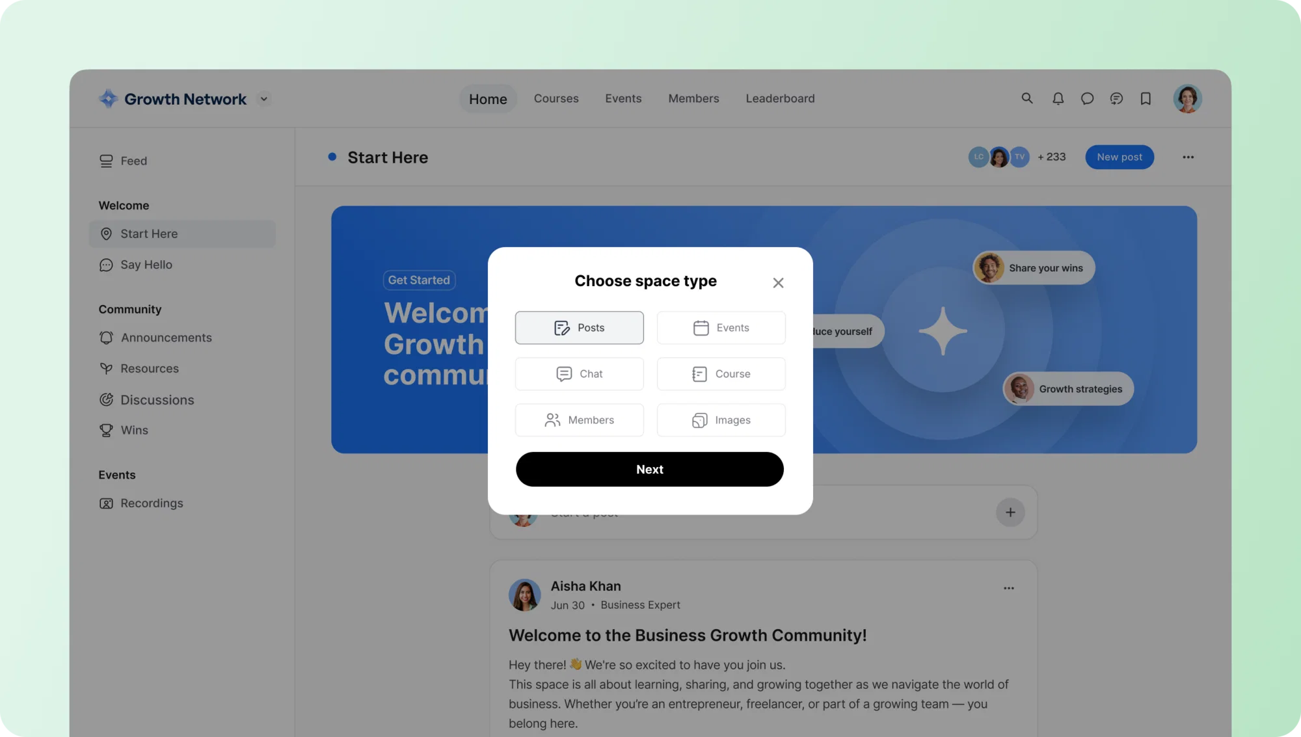
Task: Open Recordings in the sidebar
Action: (141, 503)
